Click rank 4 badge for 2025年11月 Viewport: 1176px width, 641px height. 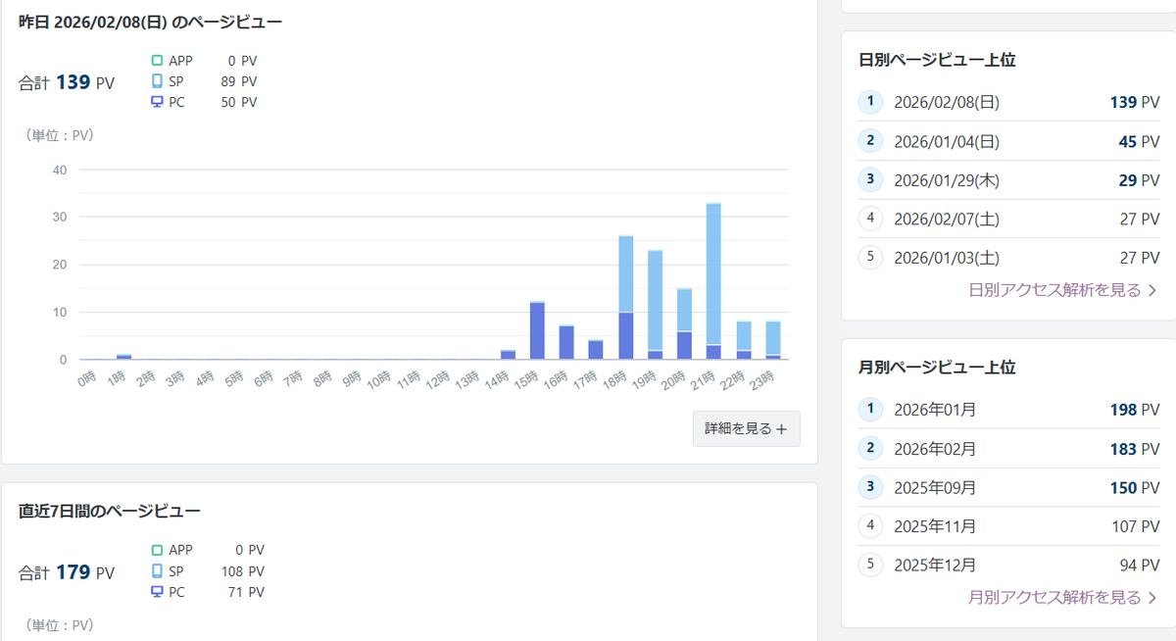(870, 526)
